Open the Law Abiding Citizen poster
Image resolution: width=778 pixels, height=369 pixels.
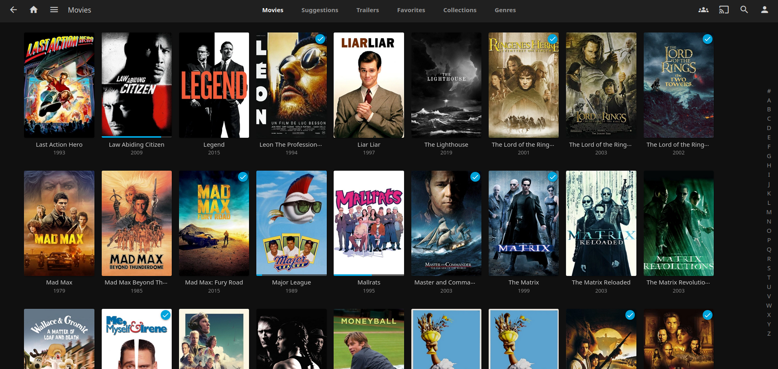click(x=137, y=85)
